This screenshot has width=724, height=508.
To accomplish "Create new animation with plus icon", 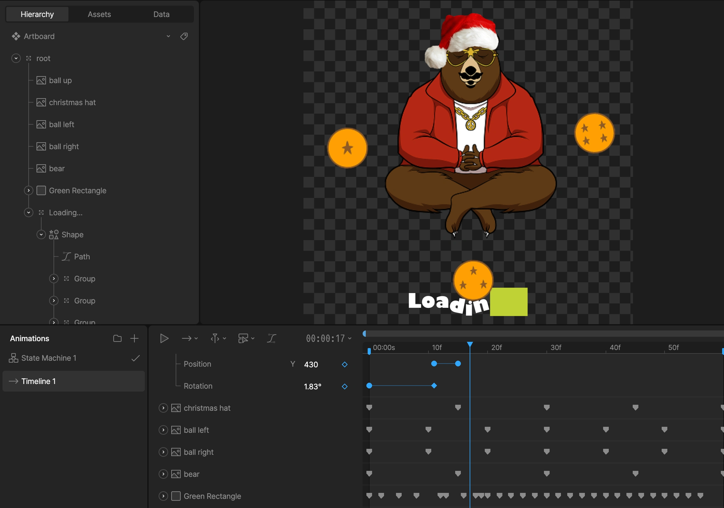I will [134, 338].
